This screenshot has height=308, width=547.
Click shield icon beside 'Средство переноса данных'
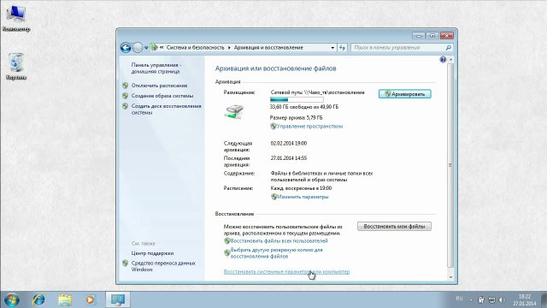pyautogui.click(x=126, y=264)
